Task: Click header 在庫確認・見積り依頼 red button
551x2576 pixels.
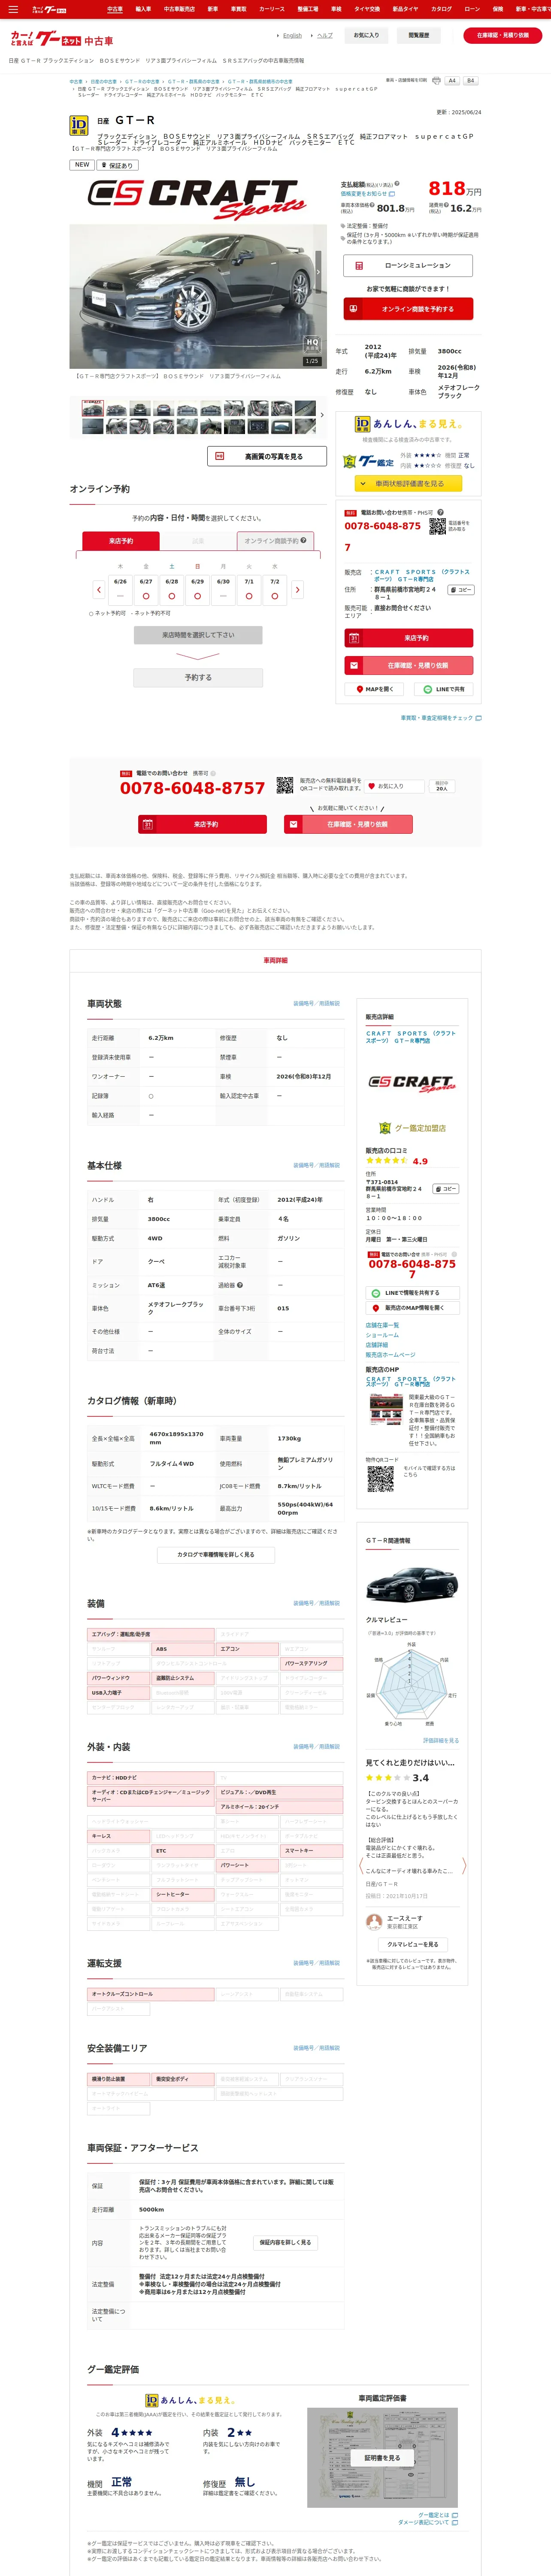Action: coord(502,35)
